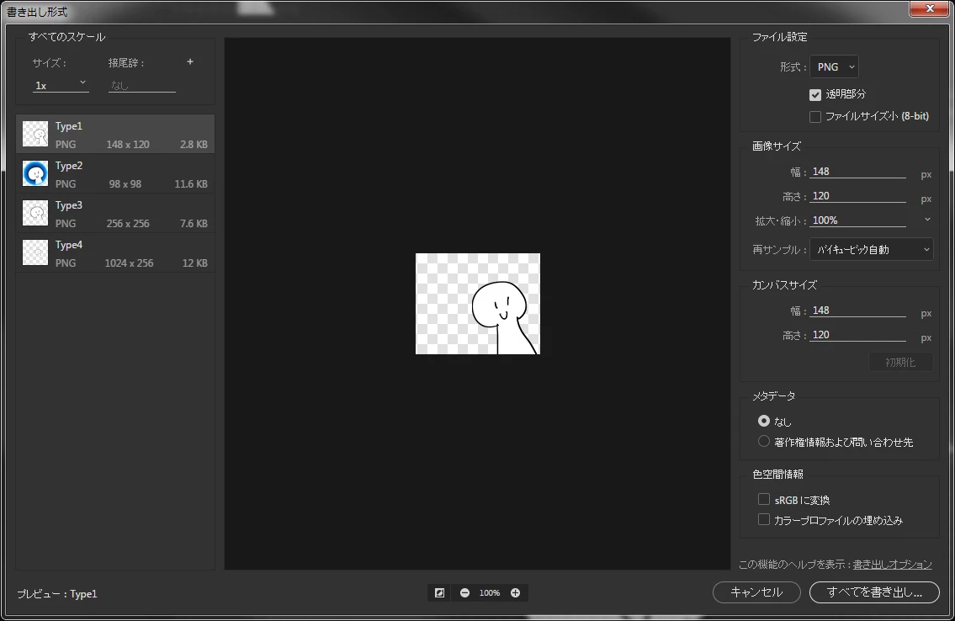Open the 書き出しオプション help link
Image resolution: width=955 pixels, height=621 pixels.
tap(892, 565)
